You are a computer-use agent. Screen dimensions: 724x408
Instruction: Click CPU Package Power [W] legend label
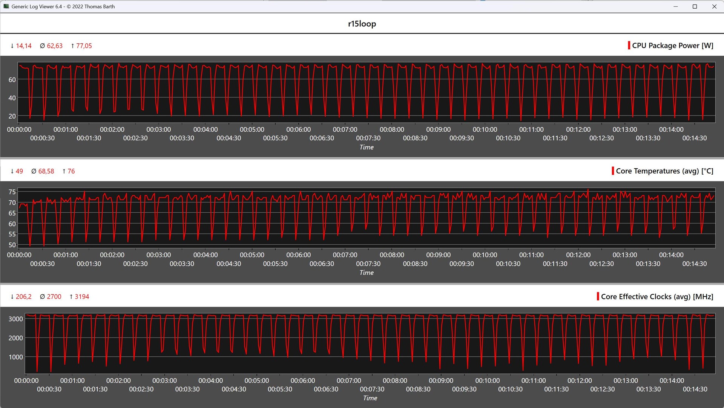tap(672, 46)
